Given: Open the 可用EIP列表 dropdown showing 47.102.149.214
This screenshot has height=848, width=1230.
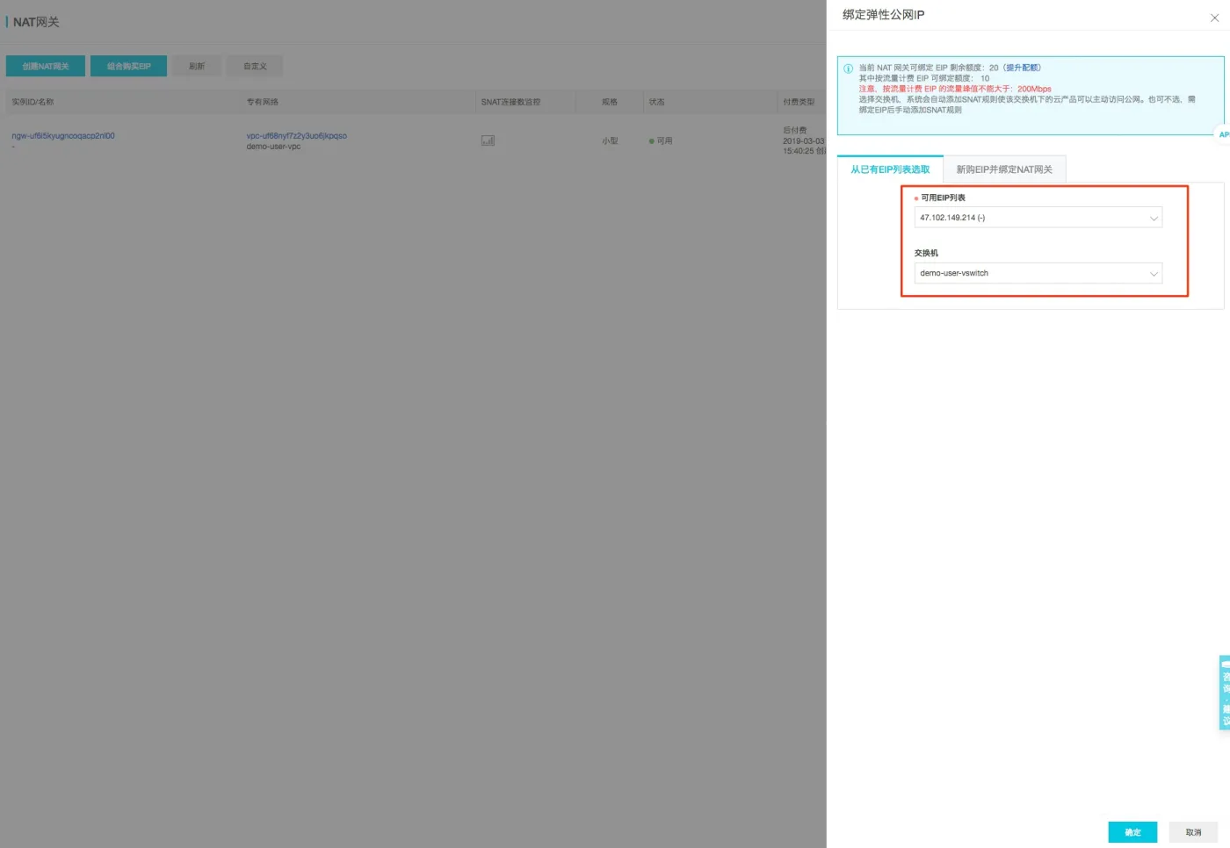Looking at the screenshot, I should (1038, 218).
